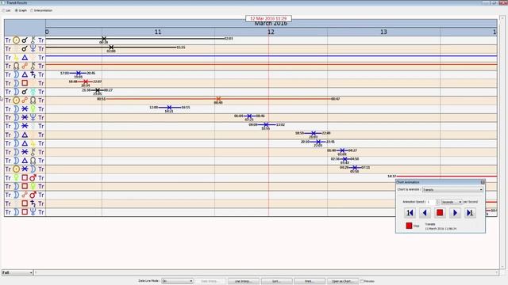Click the Chiron glyph in the top transit row
The height and width of the screenshot is (285, 508).
33,40
